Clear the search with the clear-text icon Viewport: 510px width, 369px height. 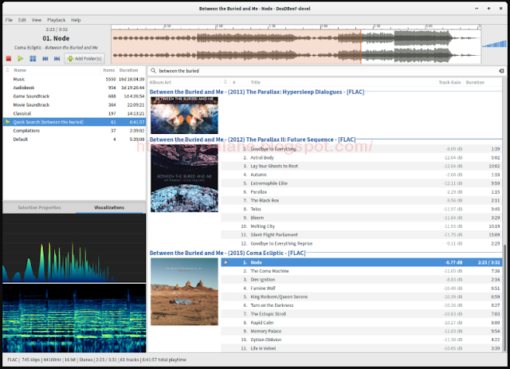point(501,71)
